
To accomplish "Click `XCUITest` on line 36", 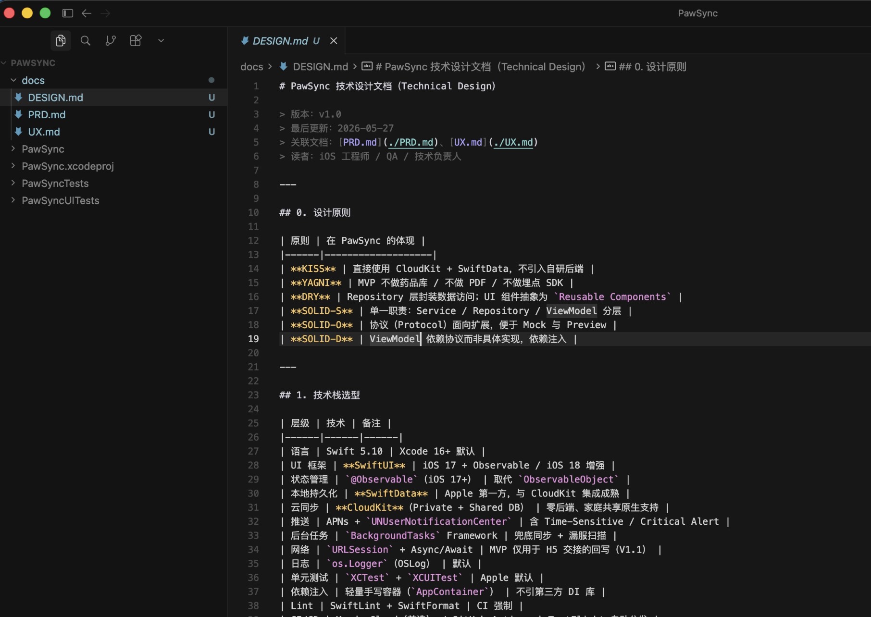I will [x=435, y=578].
